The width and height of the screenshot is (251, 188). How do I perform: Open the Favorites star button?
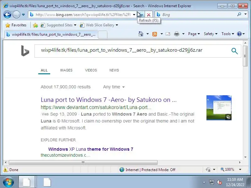(16, 25)
